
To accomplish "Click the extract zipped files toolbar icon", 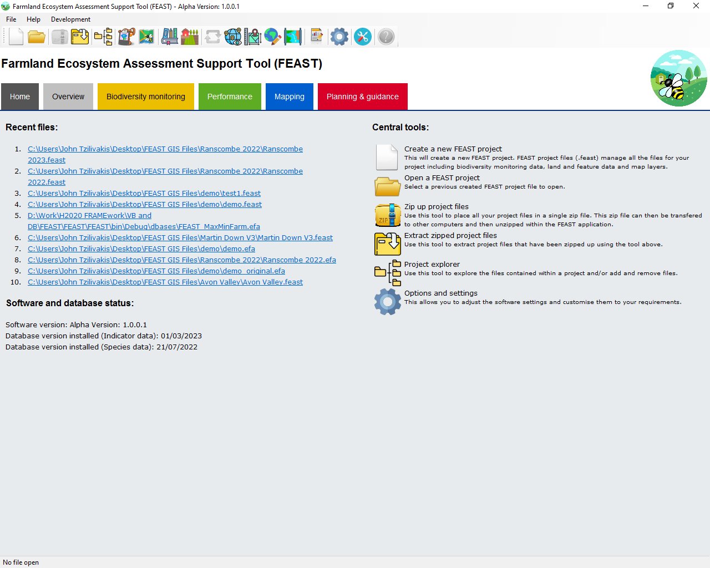I will point(80,37).
